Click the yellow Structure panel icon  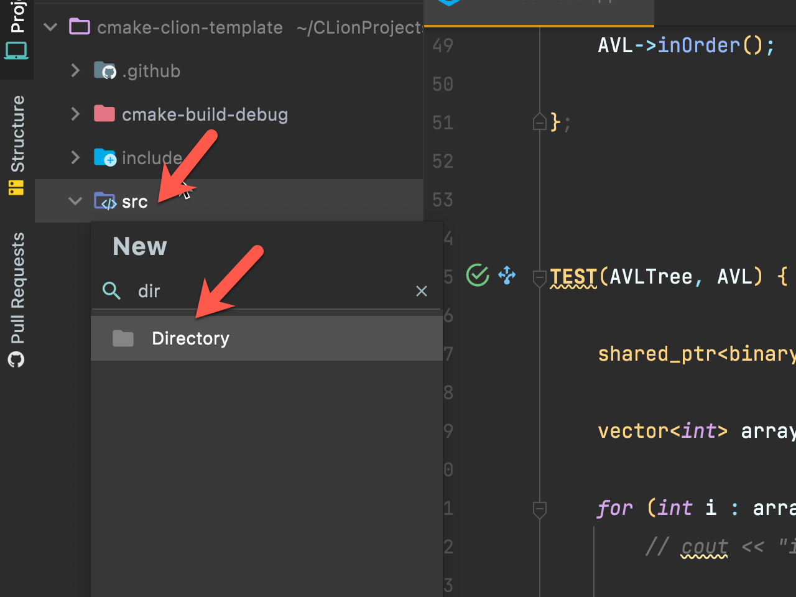tap(16, 187)
